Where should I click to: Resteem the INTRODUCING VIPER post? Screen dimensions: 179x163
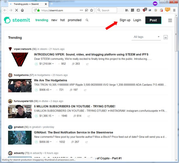87,64
